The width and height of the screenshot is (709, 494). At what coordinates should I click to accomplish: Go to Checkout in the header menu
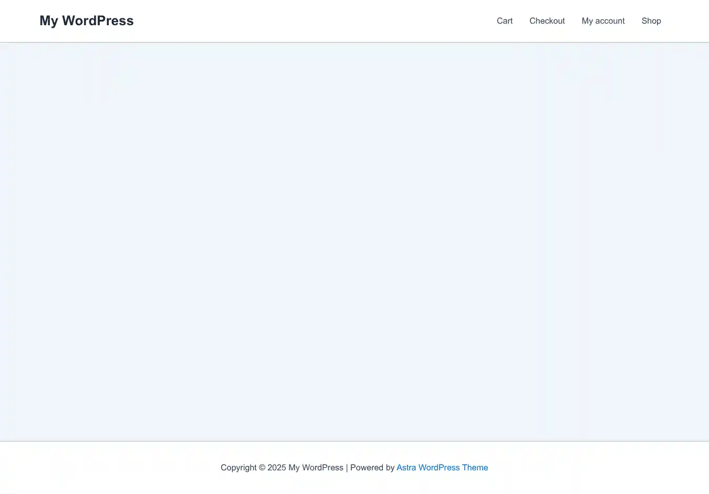[547, 21]
